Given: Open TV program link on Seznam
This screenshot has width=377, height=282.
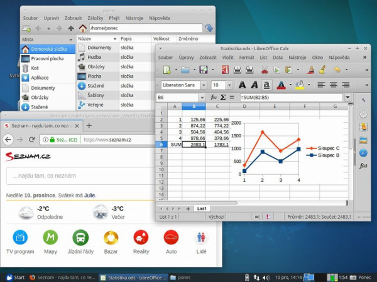Looking at the screenshot, I should (20, 242).
